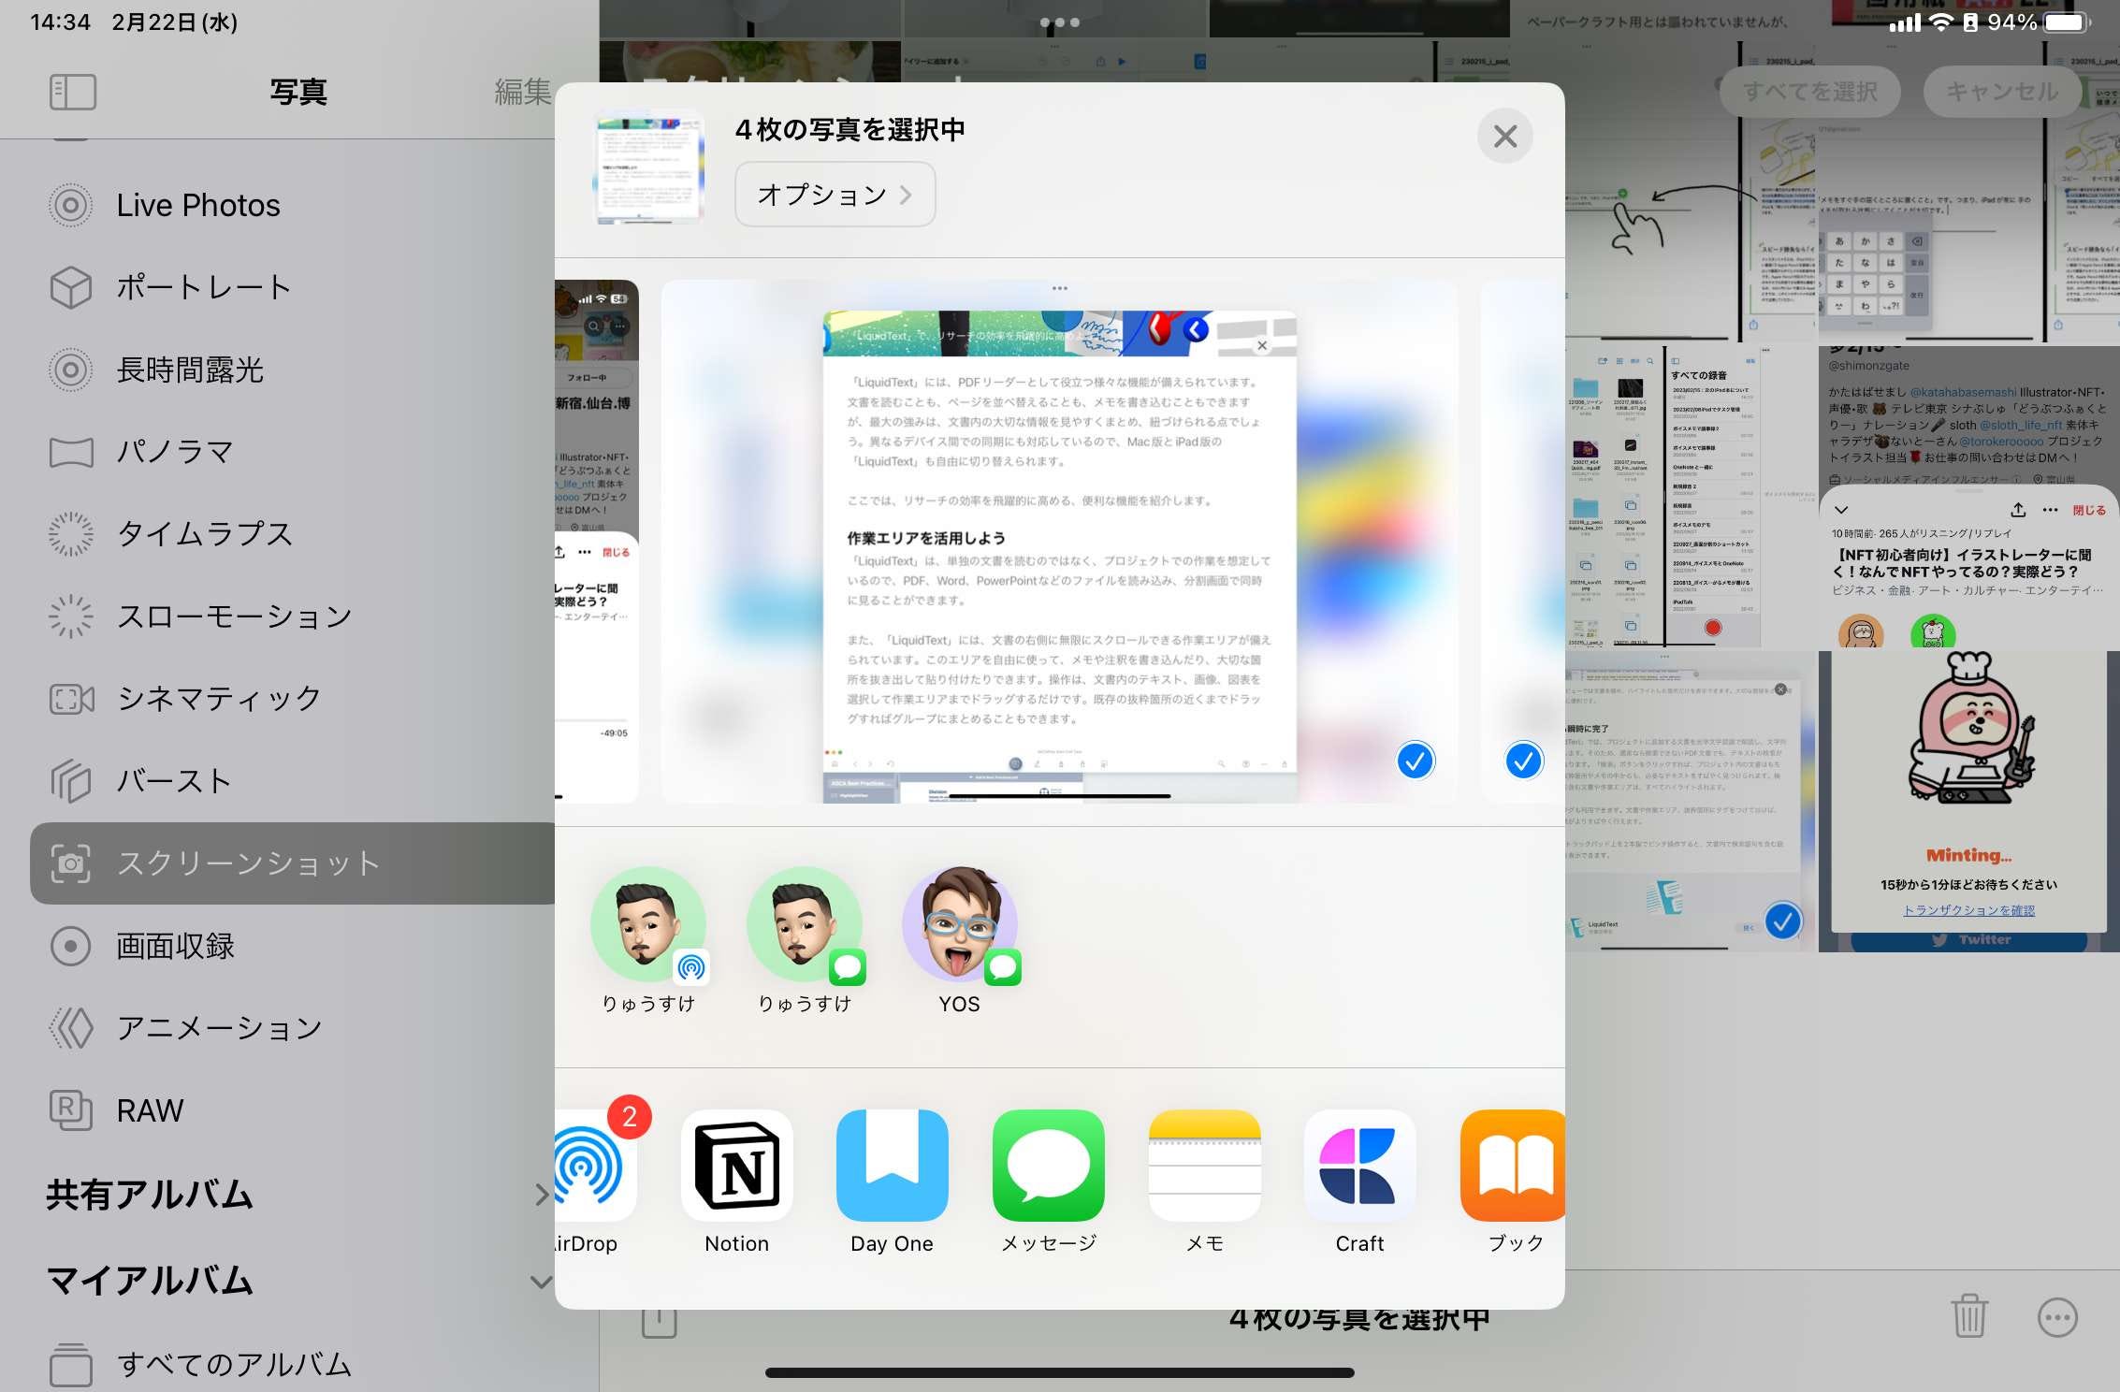Tap the three-dot multitasking indicator

pos(1060,22)
